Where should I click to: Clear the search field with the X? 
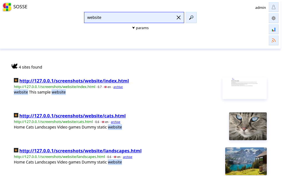pyautogui.click(x=179, y=17)
